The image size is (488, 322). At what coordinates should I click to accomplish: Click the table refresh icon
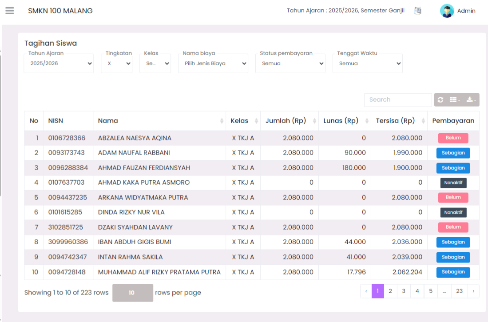point(440,100)
